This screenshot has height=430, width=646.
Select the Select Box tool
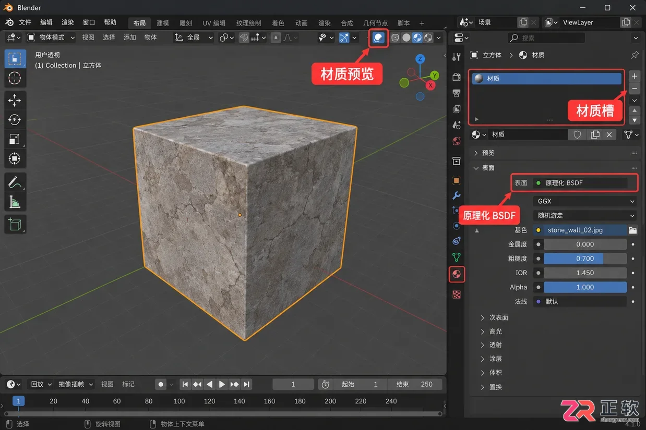pyautogui.click(x=15, y=58)
